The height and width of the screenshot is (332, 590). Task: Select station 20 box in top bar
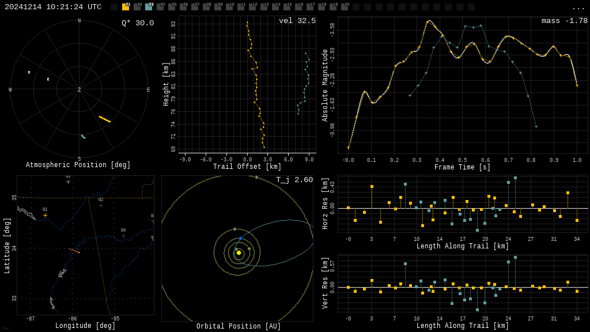point(345,7)
